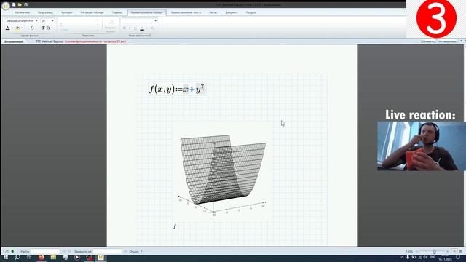Open the Document ribbon tab

pos(232,12)
